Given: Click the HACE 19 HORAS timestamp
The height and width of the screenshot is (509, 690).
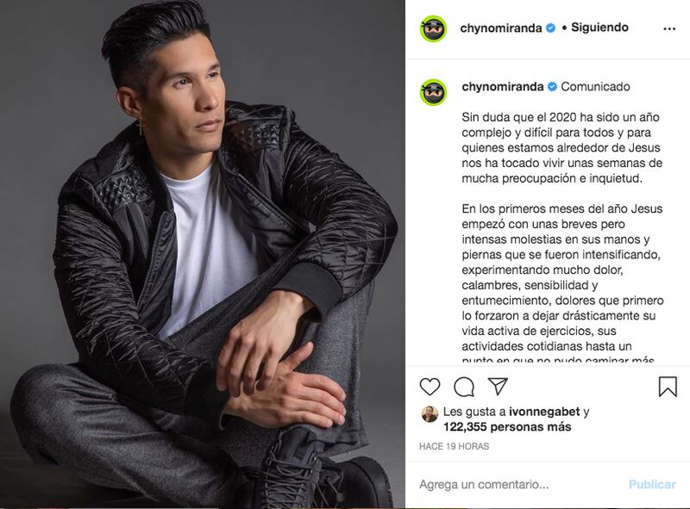Looking at the screenshot, I should tap(454, 446).
